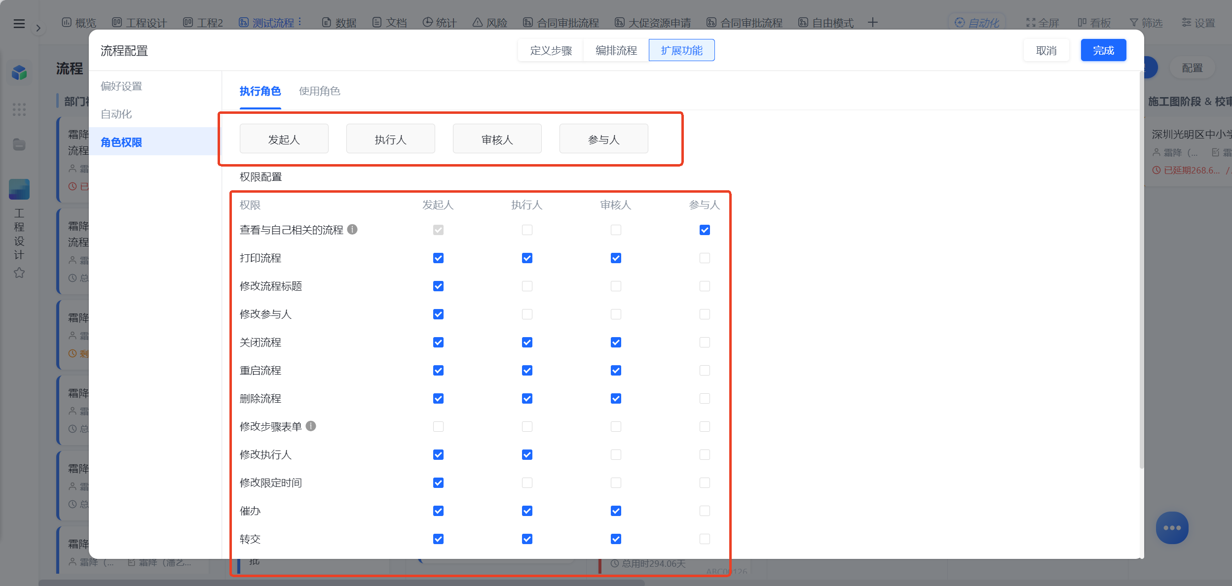Viewport: 1232px width, 586px height.
Task: Open the folder icon in sidebar
Action: pyautogui.click(x=19, y=144)
